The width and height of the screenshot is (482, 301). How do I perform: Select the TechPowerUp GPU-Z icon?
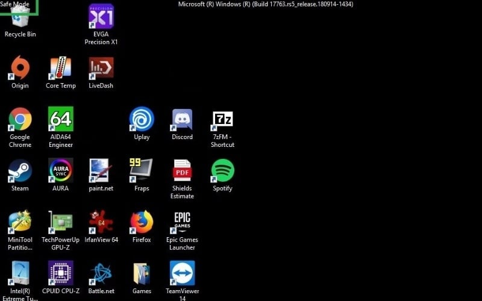click(x=61, y=222)
